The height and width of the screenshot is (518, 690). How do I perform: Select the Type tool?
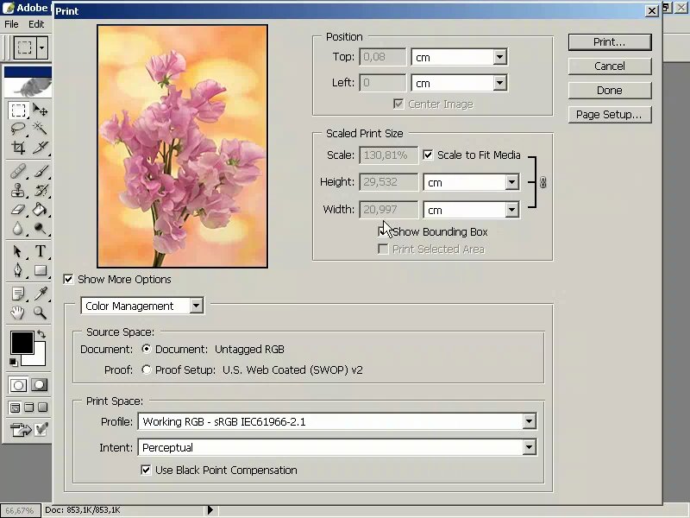coord(40,251)
